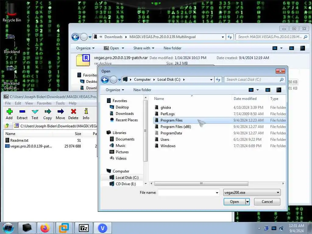The height and width of the screenshot is (234, 312).
Task: Open recent locations dropdown in Open dialog
Action: tap(119, 80)
